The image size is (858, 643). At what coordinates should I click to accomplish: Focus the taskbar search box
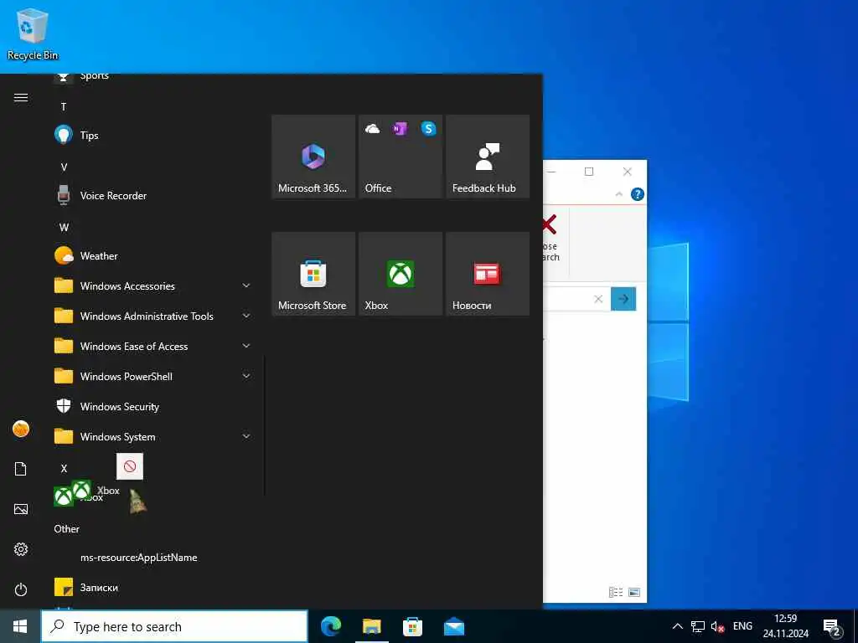pyautogui.click(x=174, y=626)
